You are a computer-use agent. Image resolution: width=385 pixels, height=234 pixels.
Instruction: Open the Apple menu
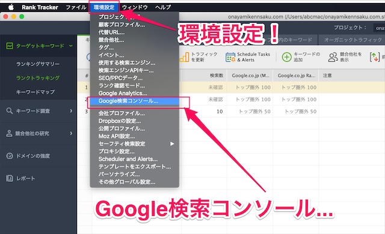[11, 7]
